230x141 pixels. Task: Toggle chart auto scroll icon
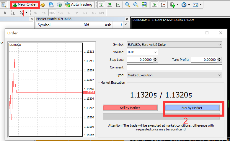[154, 5]
